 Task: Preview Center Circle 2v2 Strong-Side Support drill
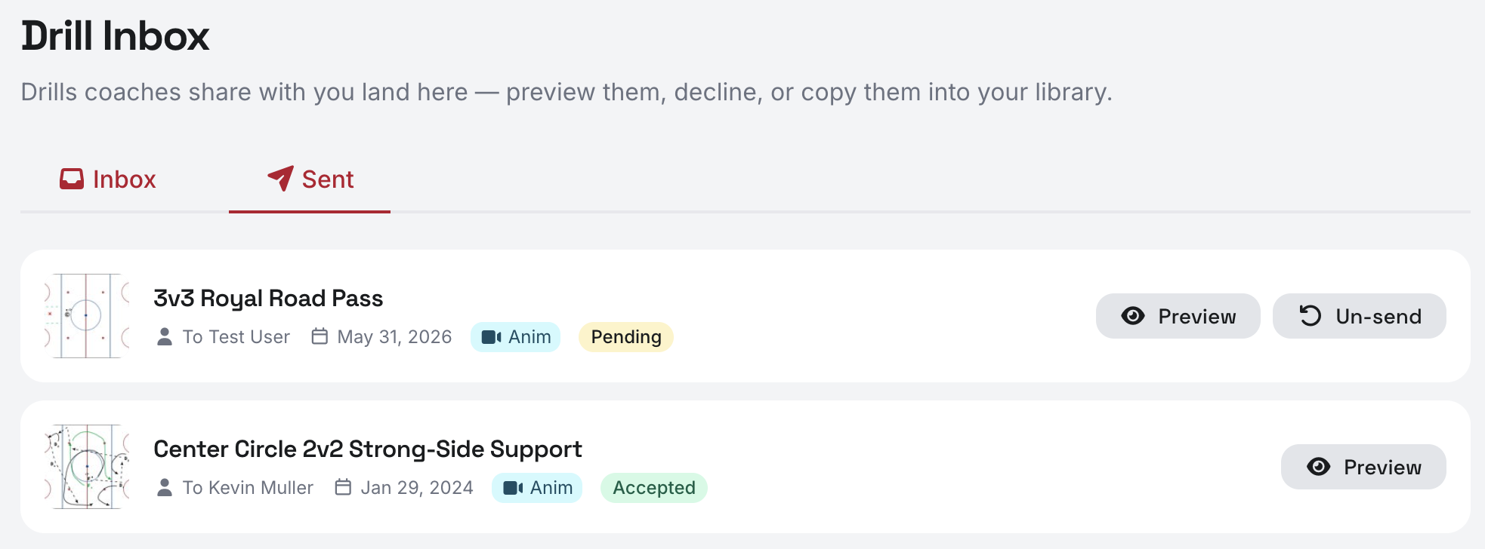1363,467
